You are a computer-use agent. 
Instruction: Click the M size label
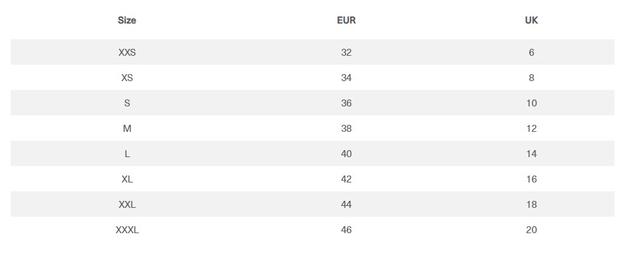pyautogui.click(x=127, y=129)
